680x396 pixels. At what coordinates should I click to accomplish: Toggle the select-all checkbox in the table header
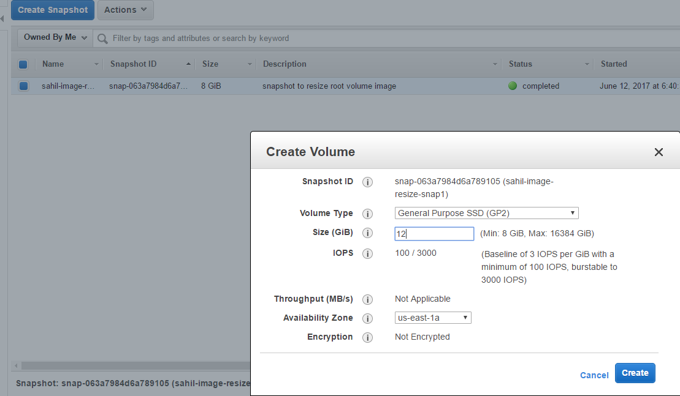[x=23, y=64]
